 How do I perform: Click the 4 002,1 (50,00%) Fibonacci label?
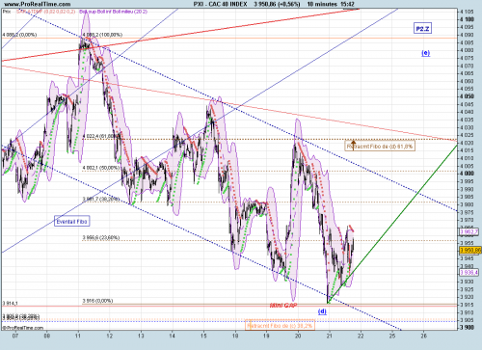(101, 168)
